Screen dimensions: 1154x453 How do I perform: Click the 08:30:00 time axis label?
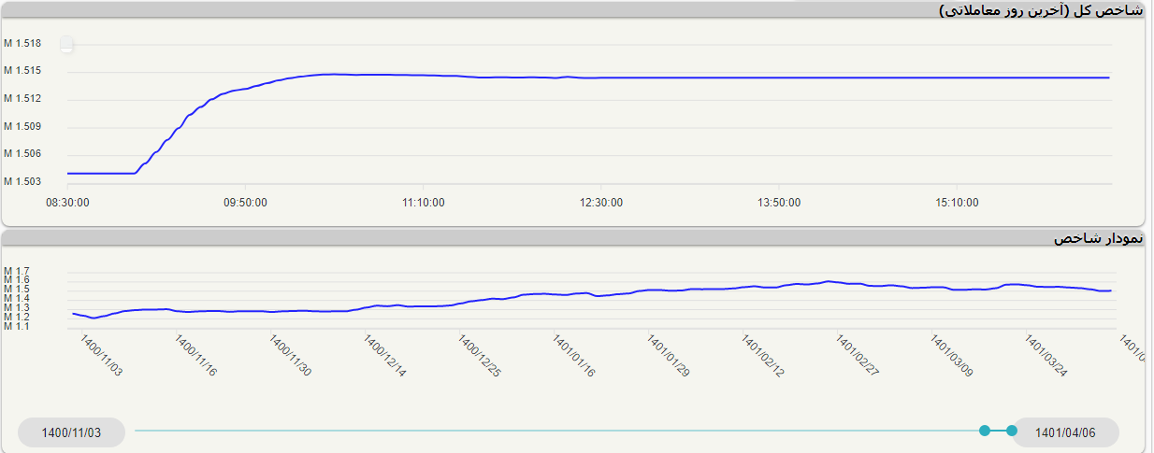67,202
